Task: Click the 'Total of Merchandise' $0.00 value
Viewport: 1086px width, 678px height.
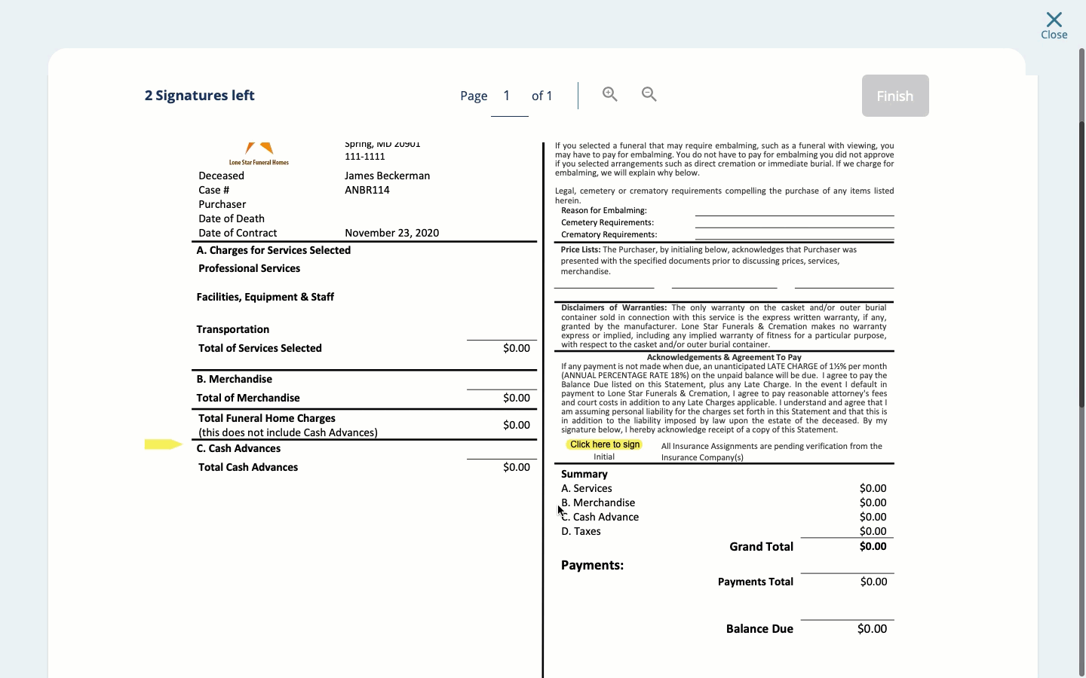Action: tap(517, 398)
